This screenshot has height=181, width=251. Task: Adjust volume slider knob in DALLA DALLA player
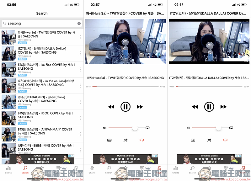218,128
